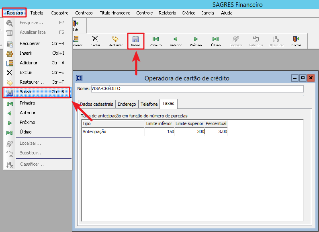Click the Excluir toolbar icon
Image resolution: width=319 pixels, height=232 pixels.
coord(95,41)
